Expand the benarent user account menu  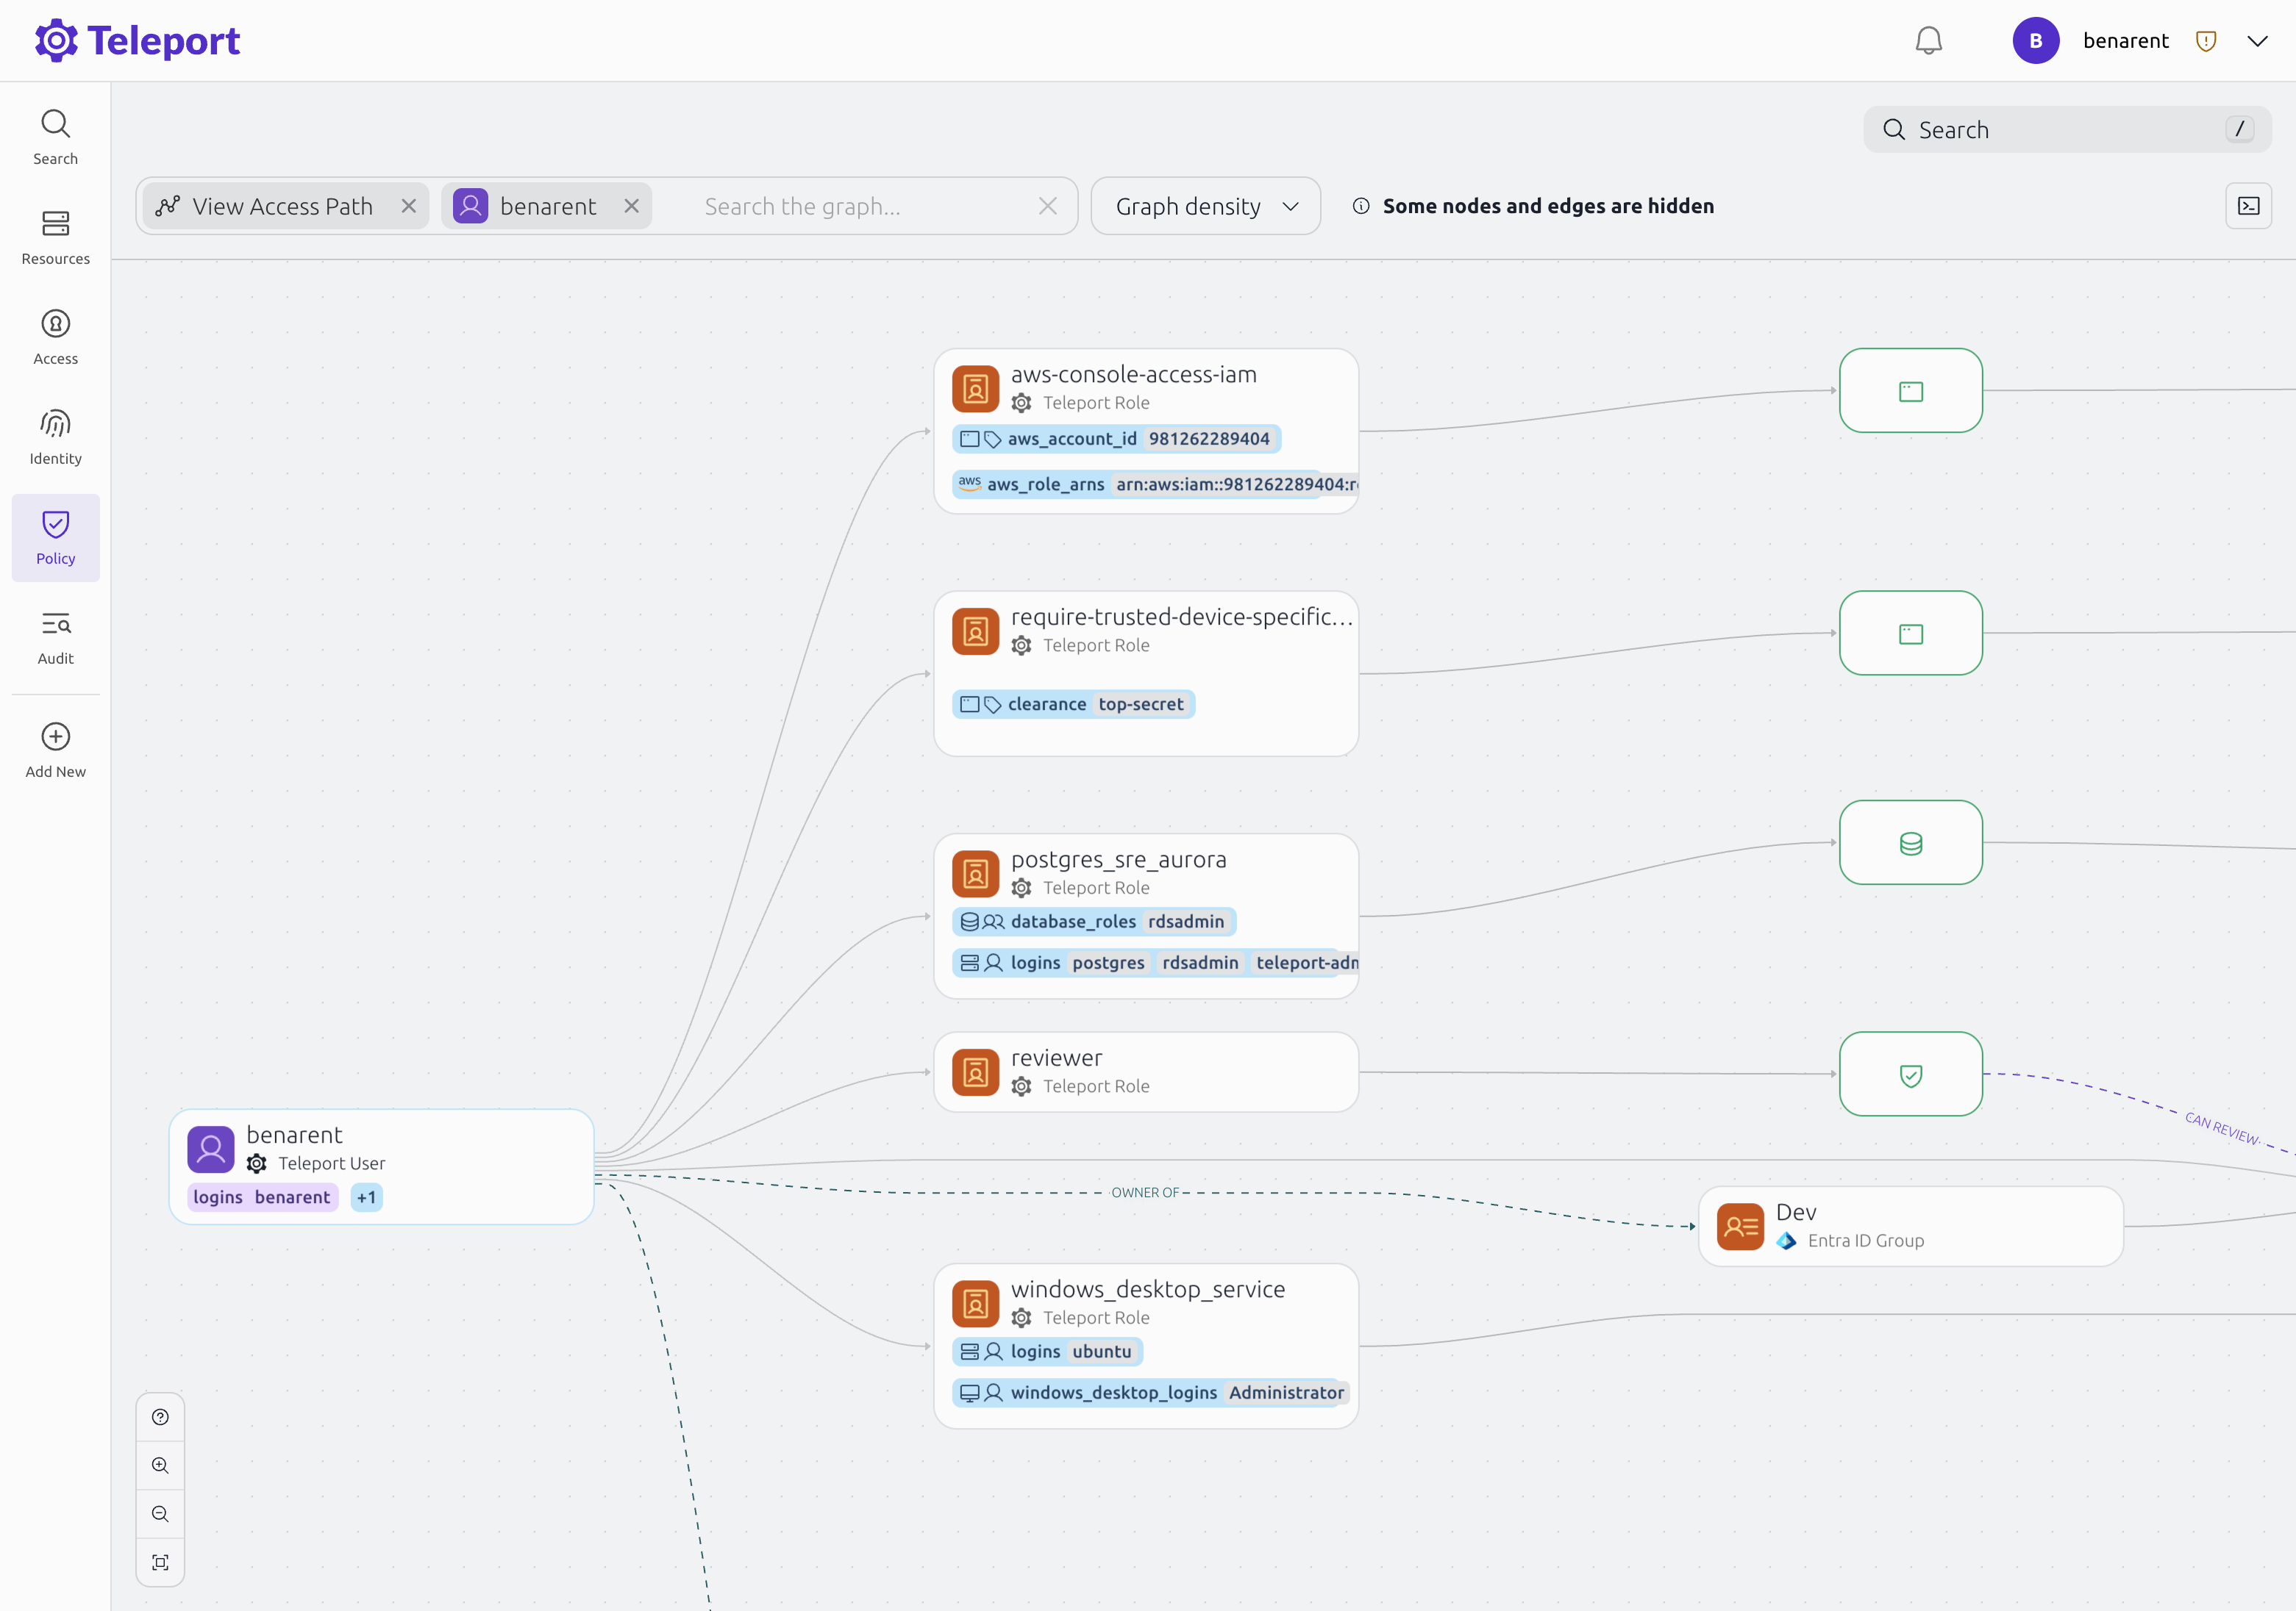(x=2257, y=41)
